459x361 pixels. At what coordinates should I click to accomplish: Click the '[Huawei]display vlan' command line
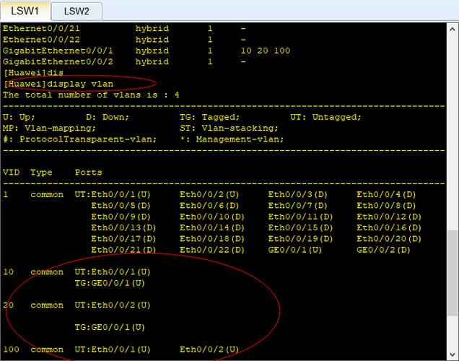[x=58, y=84]
